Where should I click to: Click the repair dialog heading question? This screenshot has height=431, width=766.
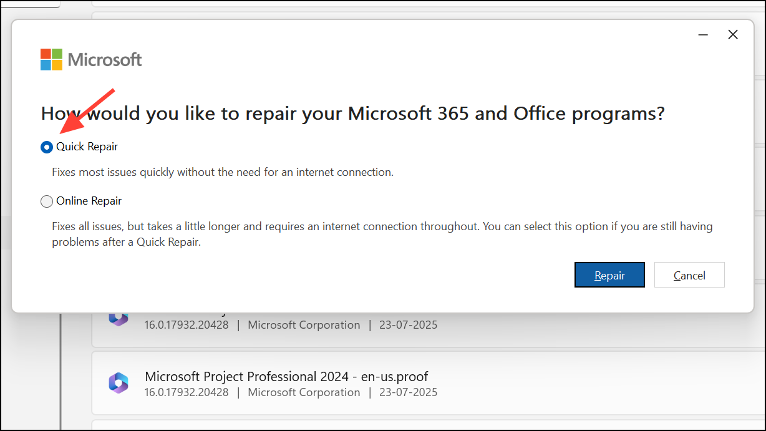tap(352, 114)
